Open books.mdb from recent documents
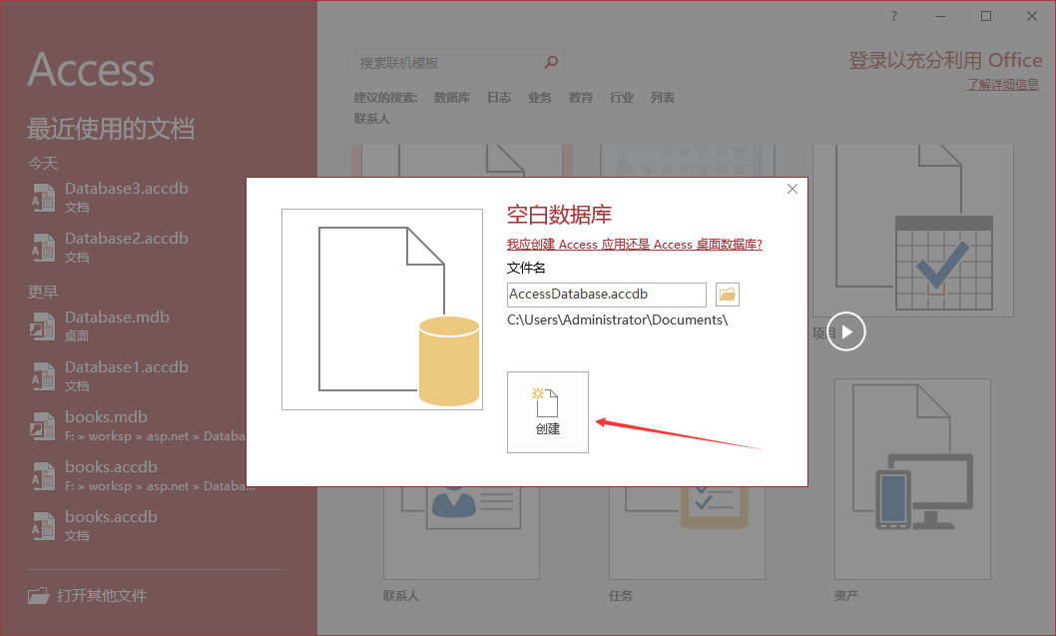Image resolution: width=1056 pixels, height=636 pixels. (x=106, y=417)
